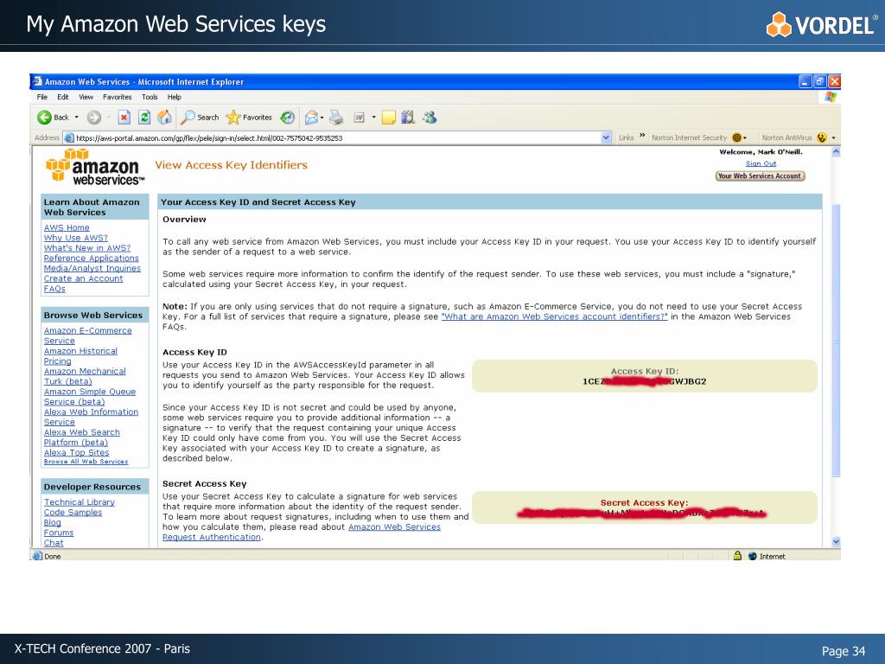The width and height of the screenshot is (885, 664).
Task: Click the page scrollbar up arrow
Action: pos(836,151)
